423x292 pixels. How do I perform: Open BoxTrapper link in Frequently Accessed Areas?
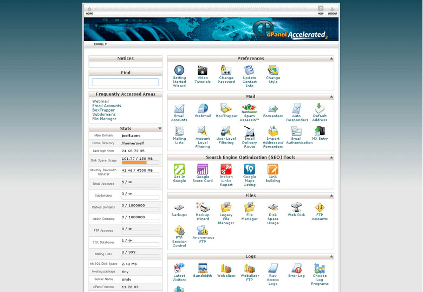click(103, 110)
